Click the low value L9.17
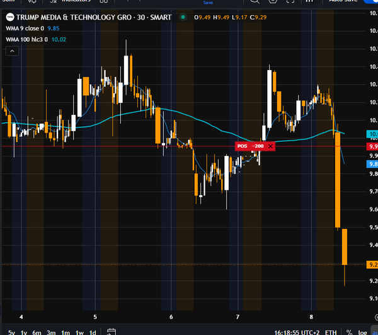 (x=239, y=18)
